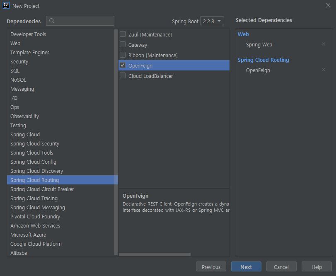Viewport: 336px width, 276px height.
Task: Choose the Microsoft Azure category
Action: [x=60, y=235]
